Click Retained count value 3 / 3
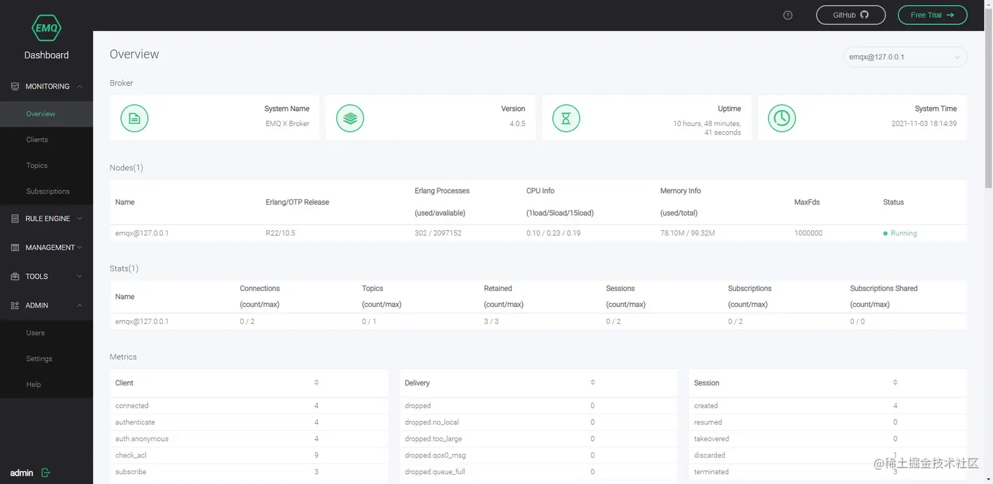Screen dimensions: 993x484 tap(491, 321)
